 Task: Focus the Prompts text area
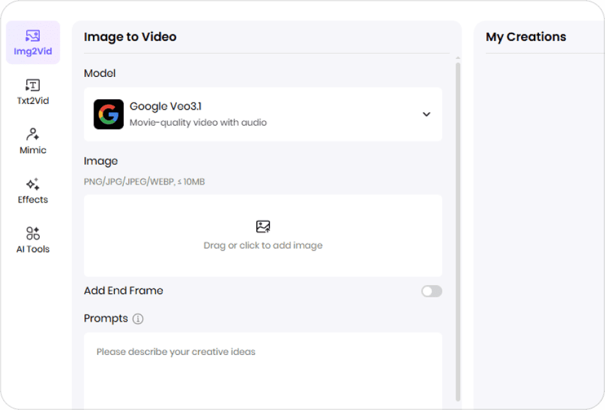click(x=263, y=370)
